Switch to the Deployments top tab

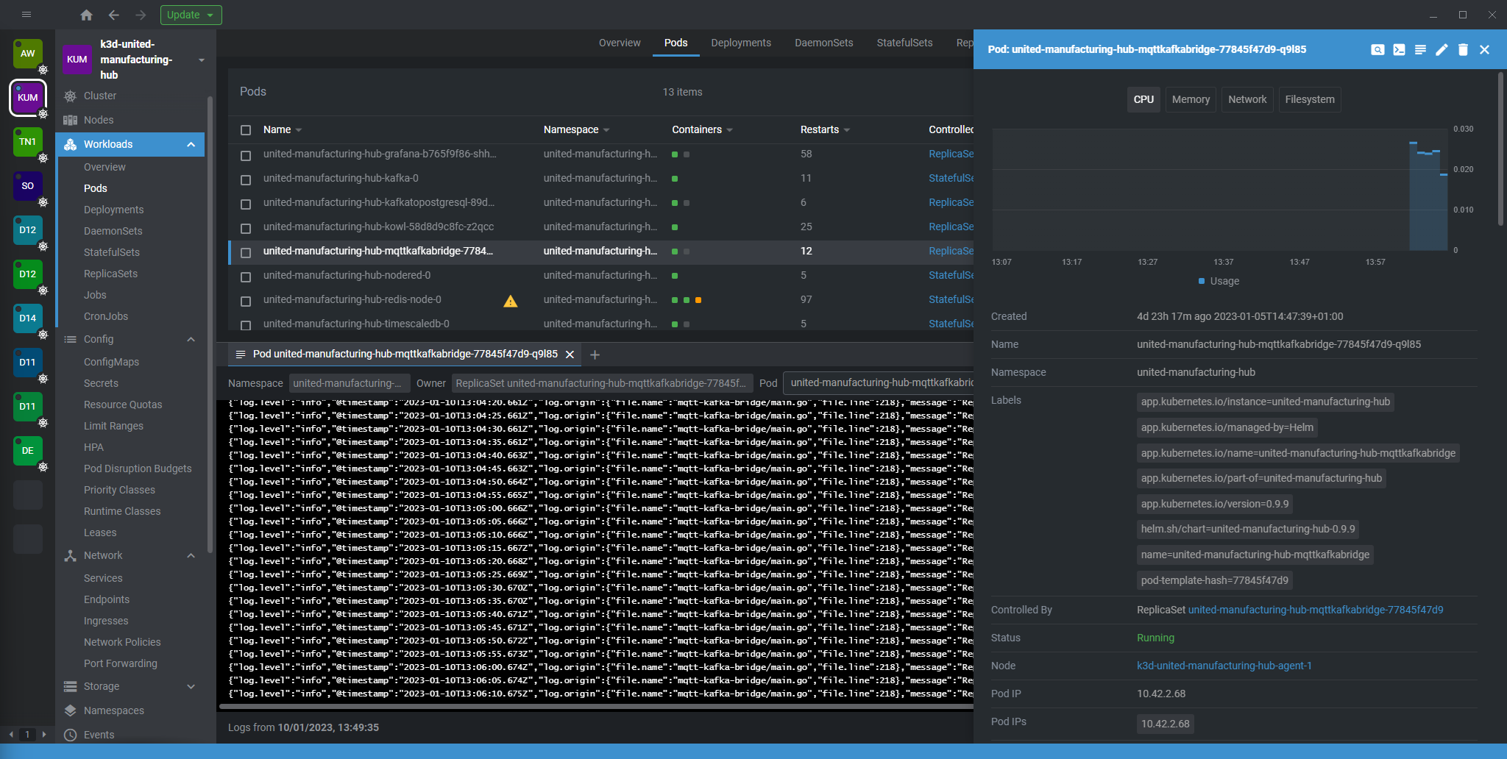[x=741, y=43]
